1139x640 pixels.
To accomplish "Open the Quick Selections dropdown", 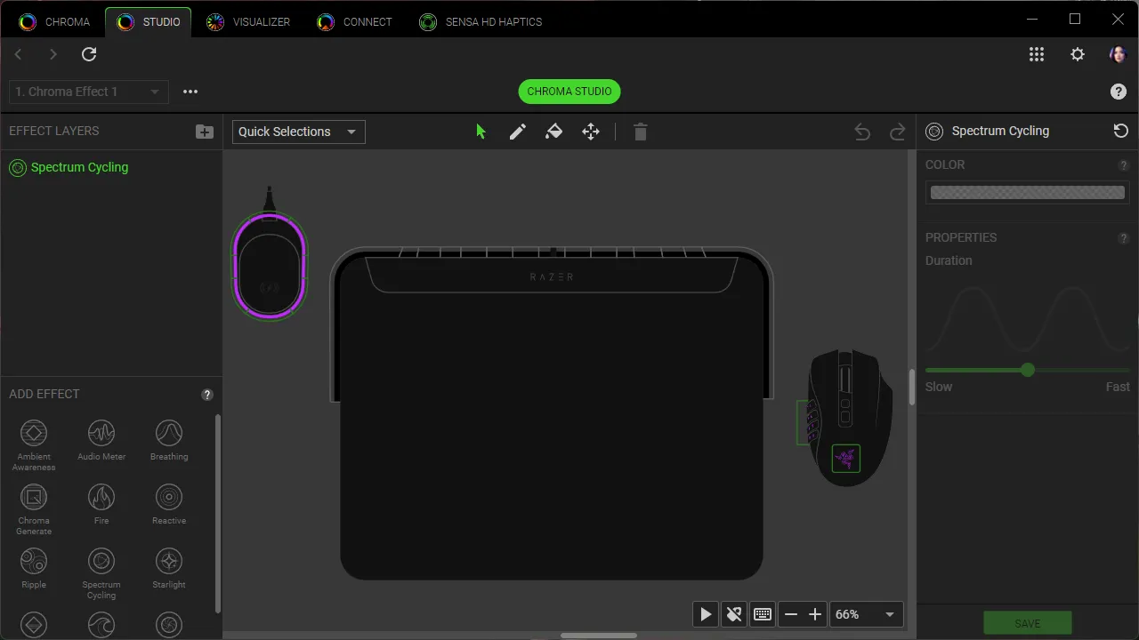I will (x=299, y=132).
